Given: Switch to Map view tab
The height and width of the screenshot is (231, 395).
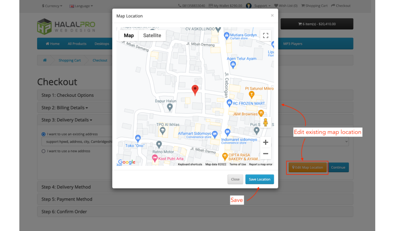Looking at the screenshot, I should click(x=129, y=36).
